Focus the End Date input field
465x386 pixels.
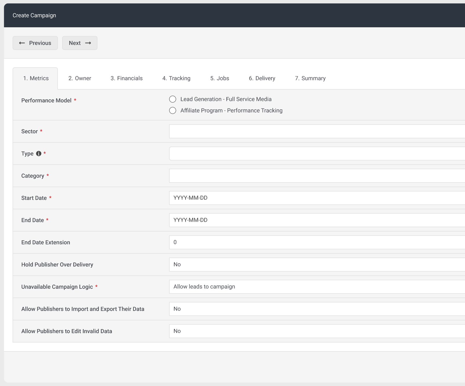317,220
